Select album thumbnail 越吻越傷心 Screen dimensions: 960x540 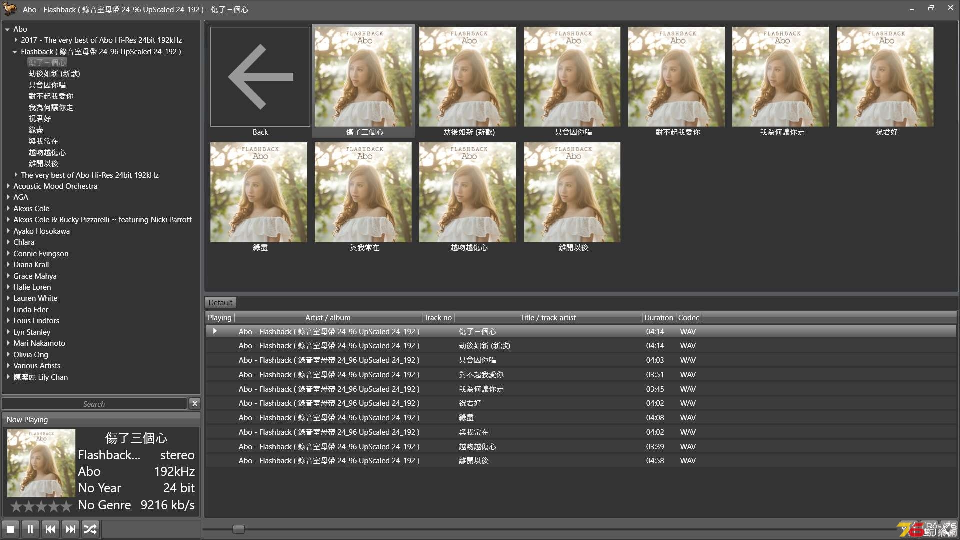click(x=468, y=192)
